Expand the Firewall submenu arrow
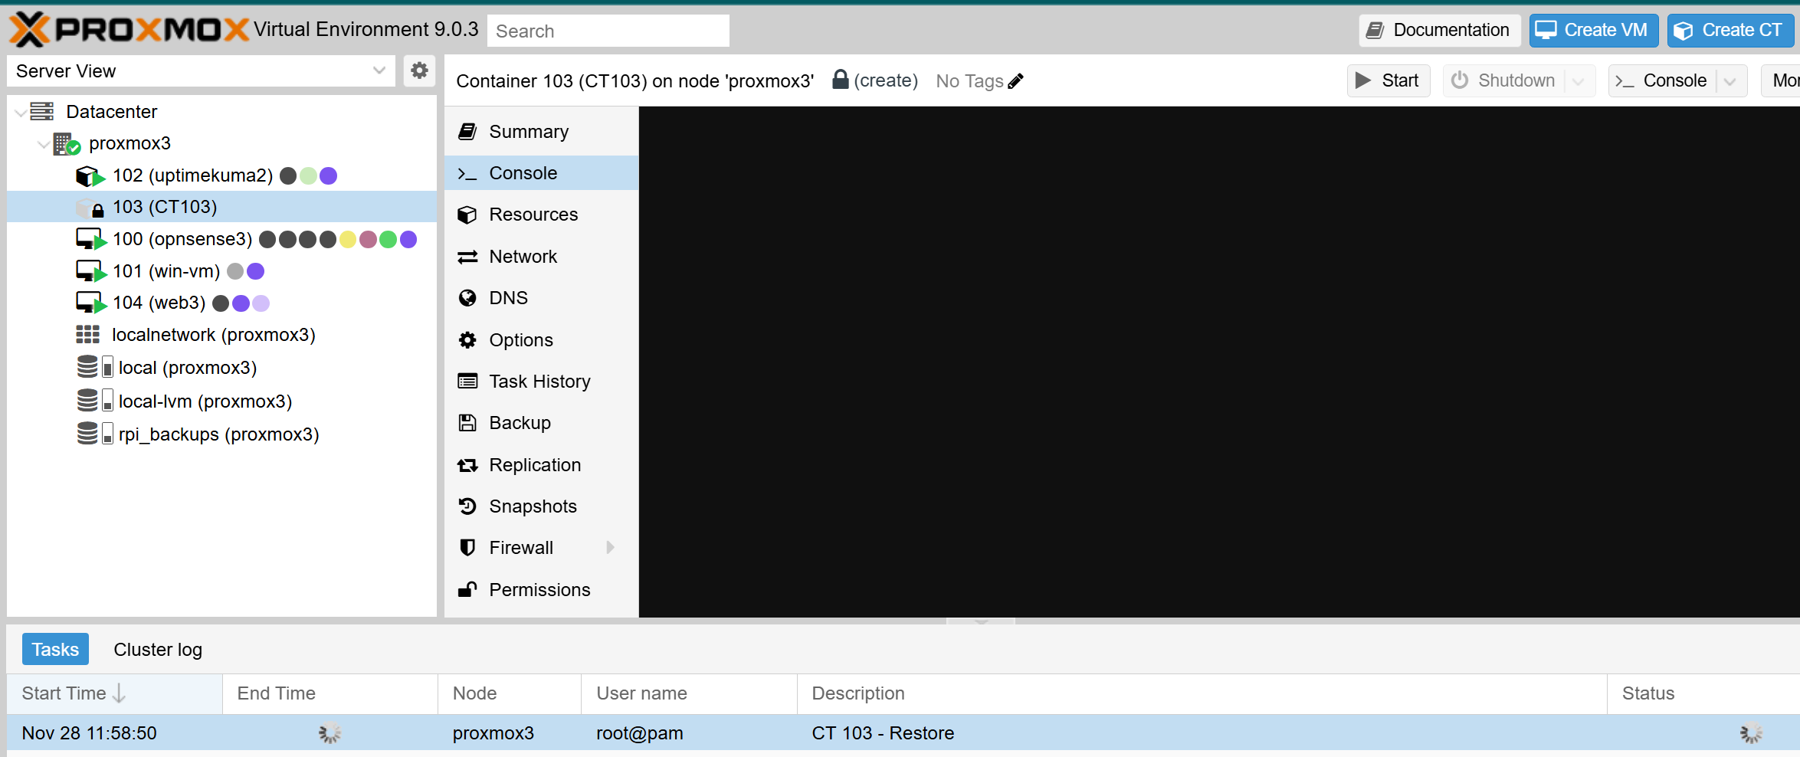The image size is (1800, 757). [611, 548]
